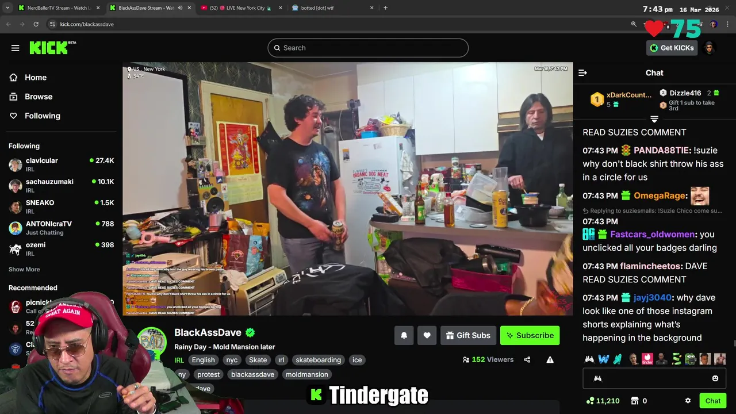
Task: Open a new browser tab
Action: (x=385, y=8)
